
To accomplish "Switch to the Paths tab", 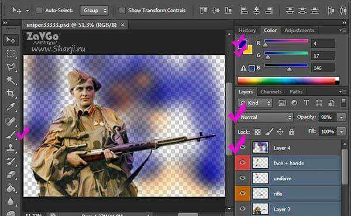I will pyautogui.click(x=295, y=92).
